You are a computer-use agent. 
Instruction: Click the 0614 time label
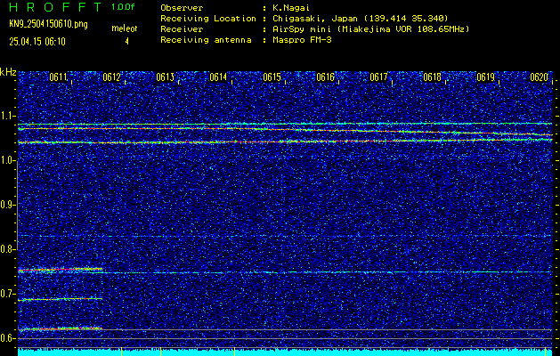point(218,77)
